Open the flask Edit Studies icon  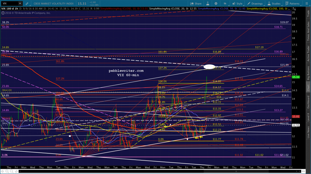(x=208, y=4)
